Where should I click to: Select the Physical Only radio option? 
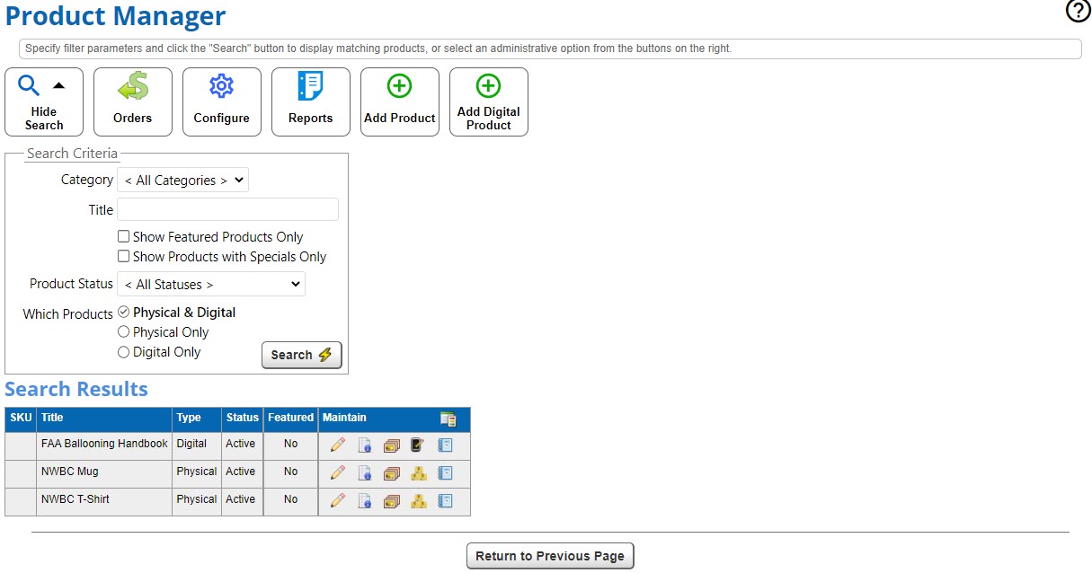point(124,332)
